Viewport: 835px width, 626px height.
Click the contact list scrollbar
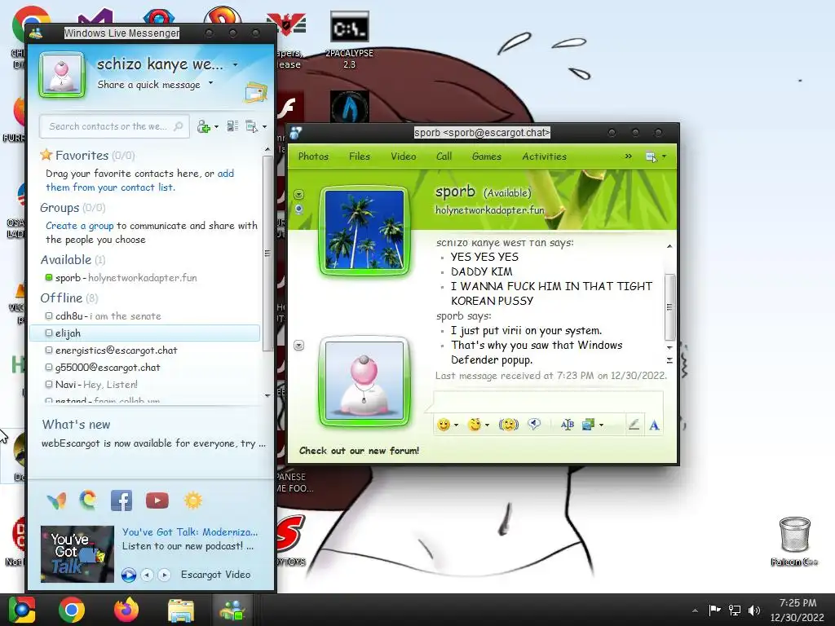click(267, 253)
